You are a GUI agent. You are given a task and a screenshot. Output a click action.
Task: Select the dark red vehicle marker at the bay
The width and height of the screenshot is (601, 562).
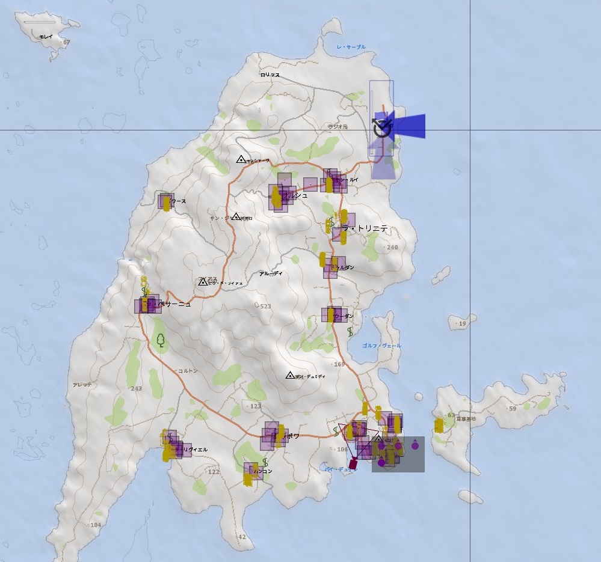pos(353,464)
